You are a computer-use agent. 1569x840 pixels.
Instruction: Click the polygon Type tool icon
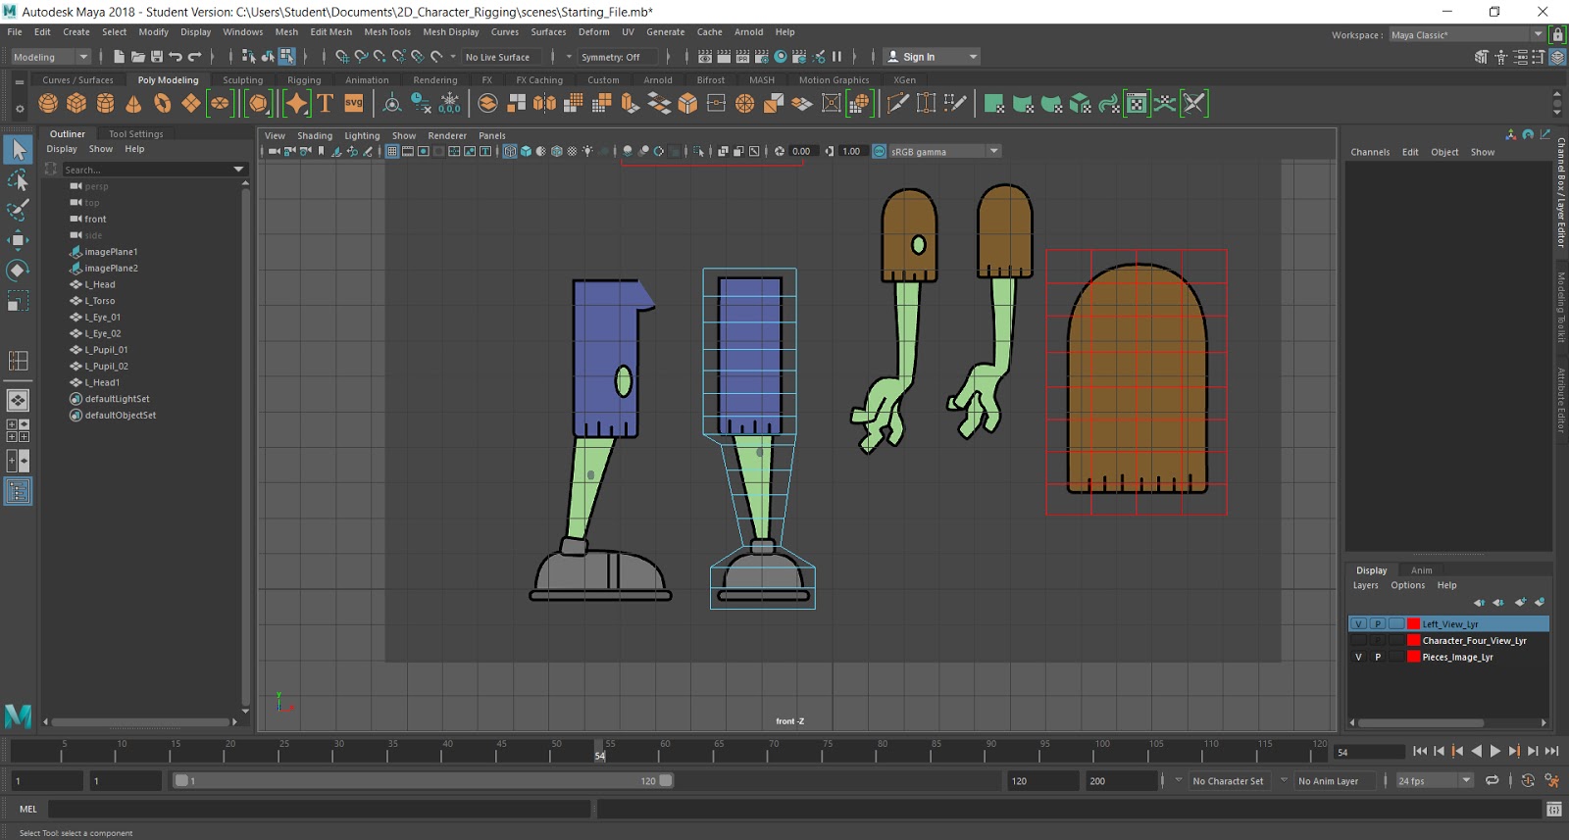[326, 103]
